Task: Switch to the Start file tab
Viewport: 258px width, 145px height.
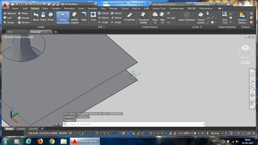Action: point(10,32)
